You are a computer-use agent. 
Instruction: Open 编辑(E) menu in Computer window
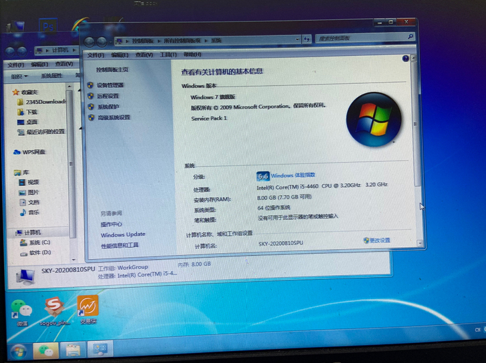tap(39, 65)
